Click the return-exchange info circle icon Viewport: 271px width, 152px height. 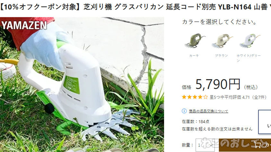(184, 111)
